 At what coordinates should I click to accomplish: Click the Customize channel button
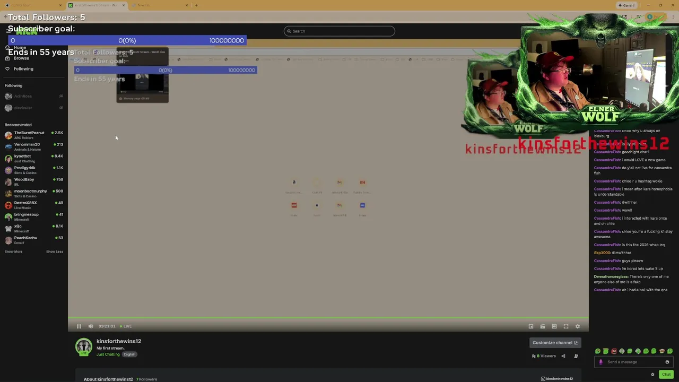click(555, 343)
